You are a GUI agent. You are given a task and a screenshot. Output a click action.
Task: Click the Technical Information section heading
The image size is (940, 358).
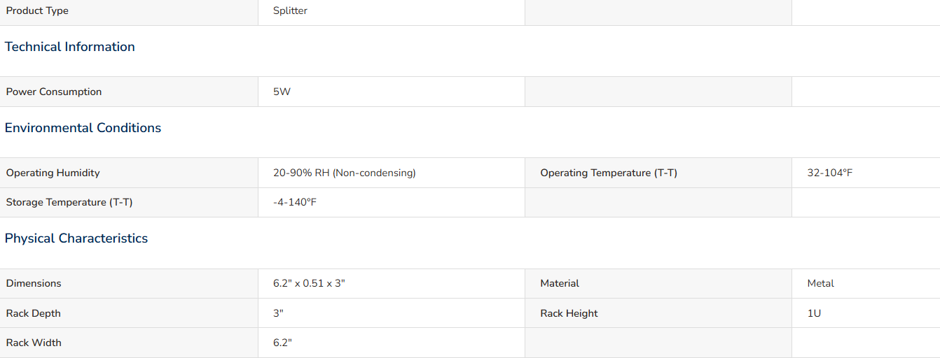pos(70,47)
